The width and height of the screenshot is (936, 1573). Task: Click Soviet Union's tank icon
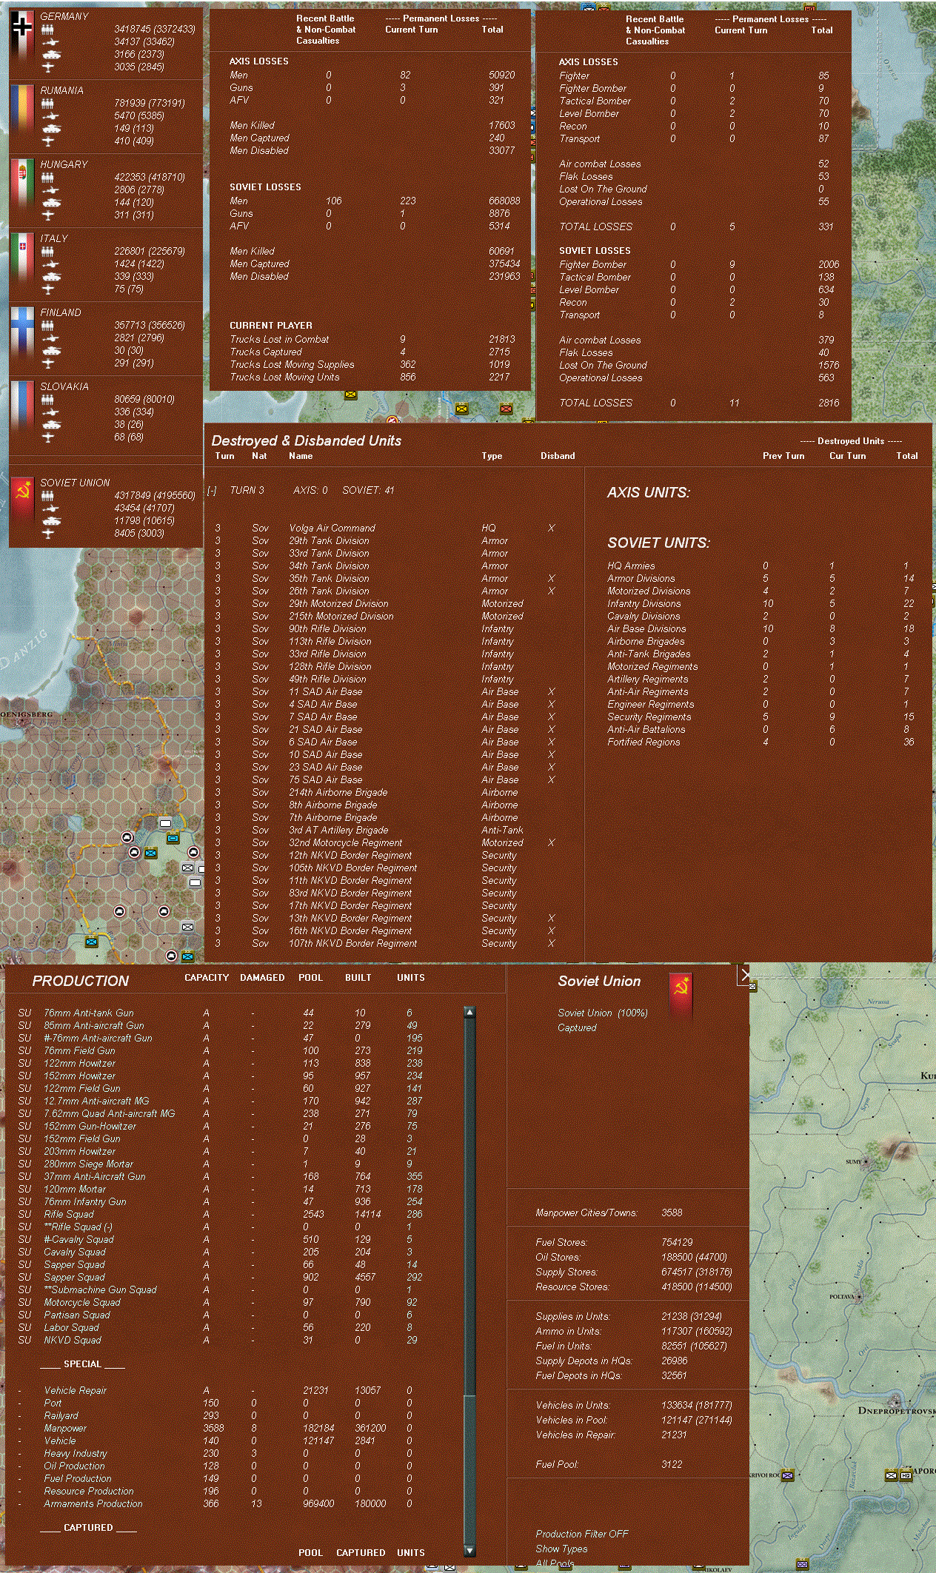point(51,520)
